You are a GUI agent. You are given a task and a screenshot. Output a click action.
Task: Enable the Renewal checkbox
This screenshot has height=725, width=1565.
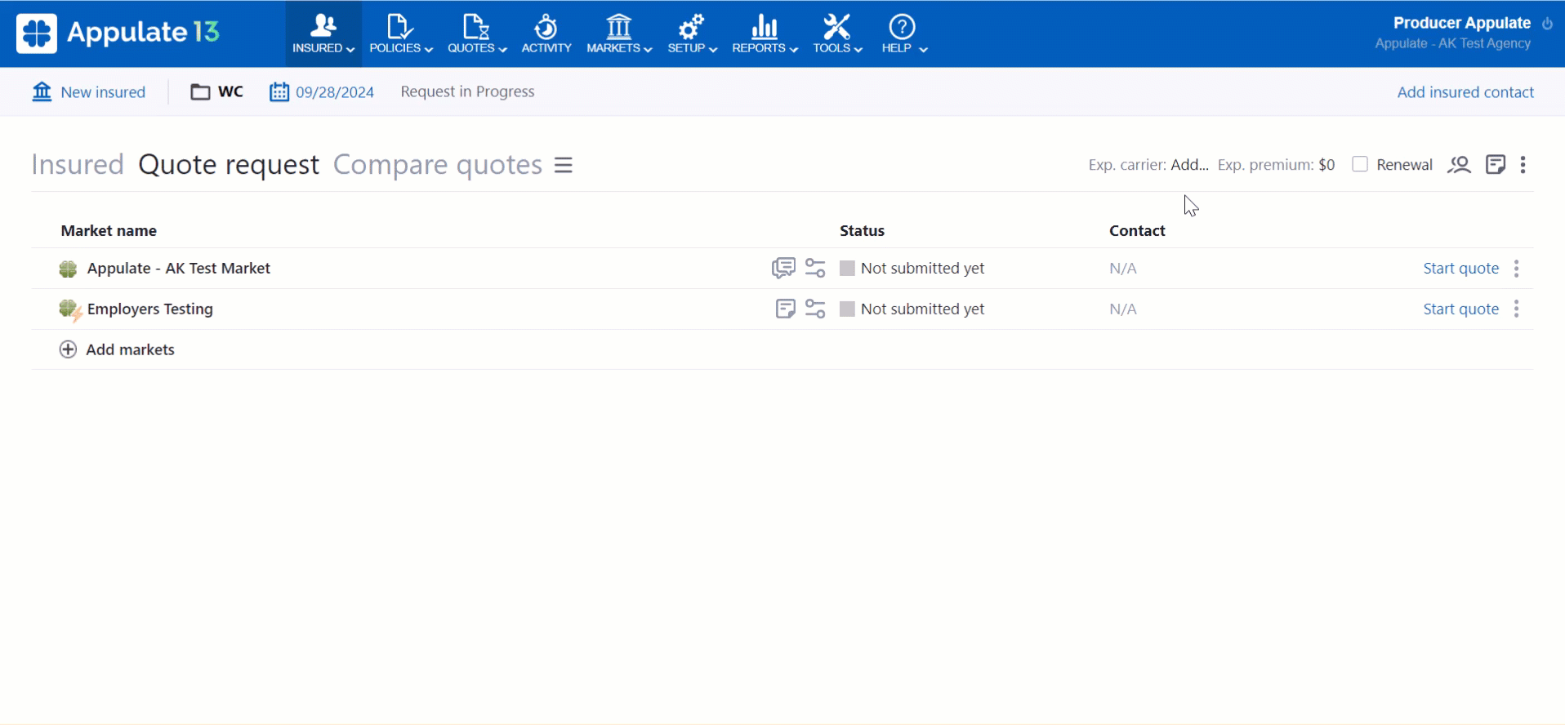click(x=1360, y=164)
